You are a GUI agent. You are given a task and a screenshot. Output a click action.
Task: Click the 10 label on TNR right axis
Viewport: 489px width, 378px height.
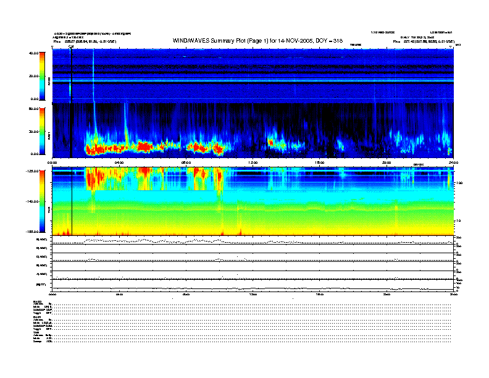458,221
